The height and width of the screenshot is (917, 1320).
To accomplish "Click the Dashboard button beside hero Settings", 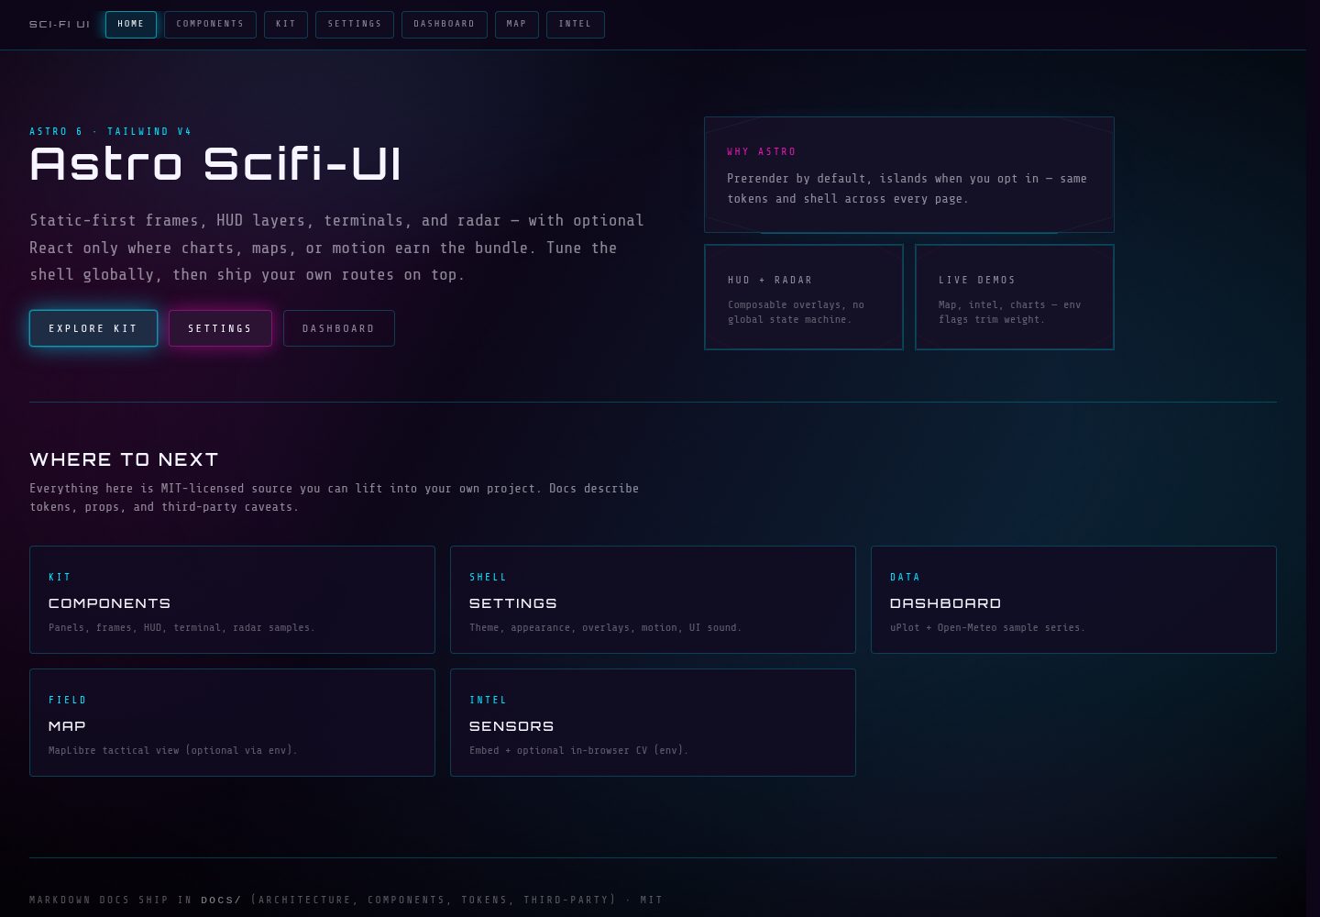I will click(339, 328).
